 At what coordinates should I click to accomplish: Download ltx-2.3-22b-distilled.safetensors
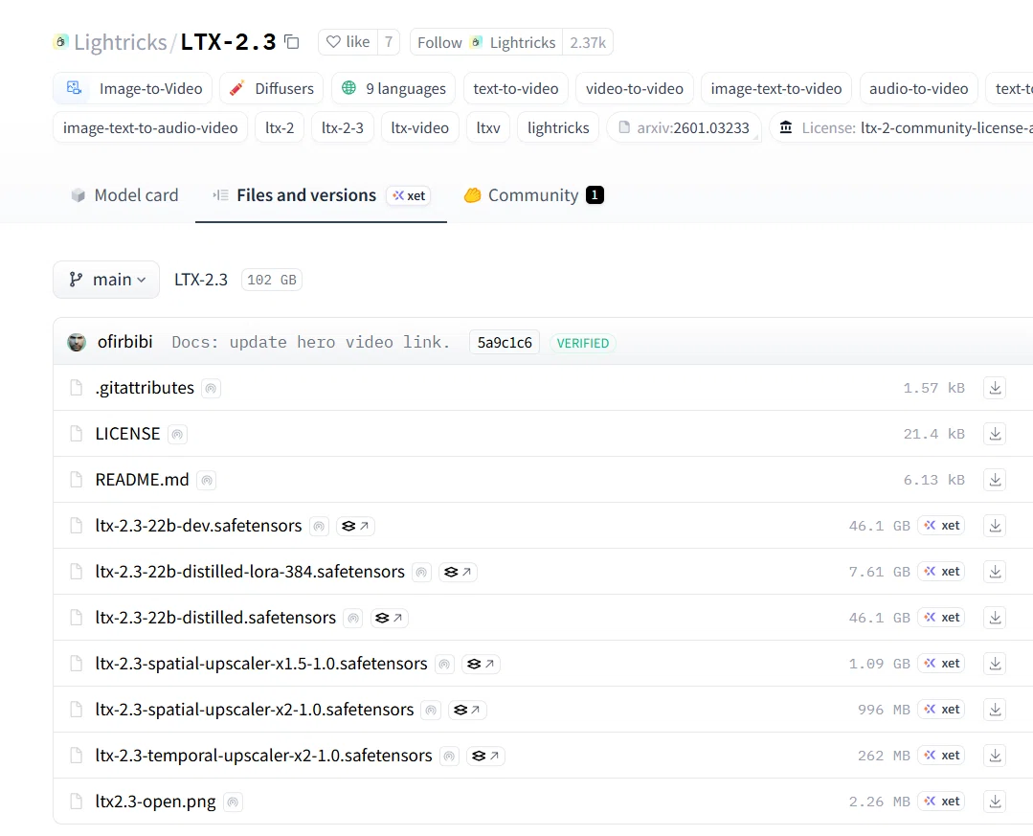tap(995, 618)
